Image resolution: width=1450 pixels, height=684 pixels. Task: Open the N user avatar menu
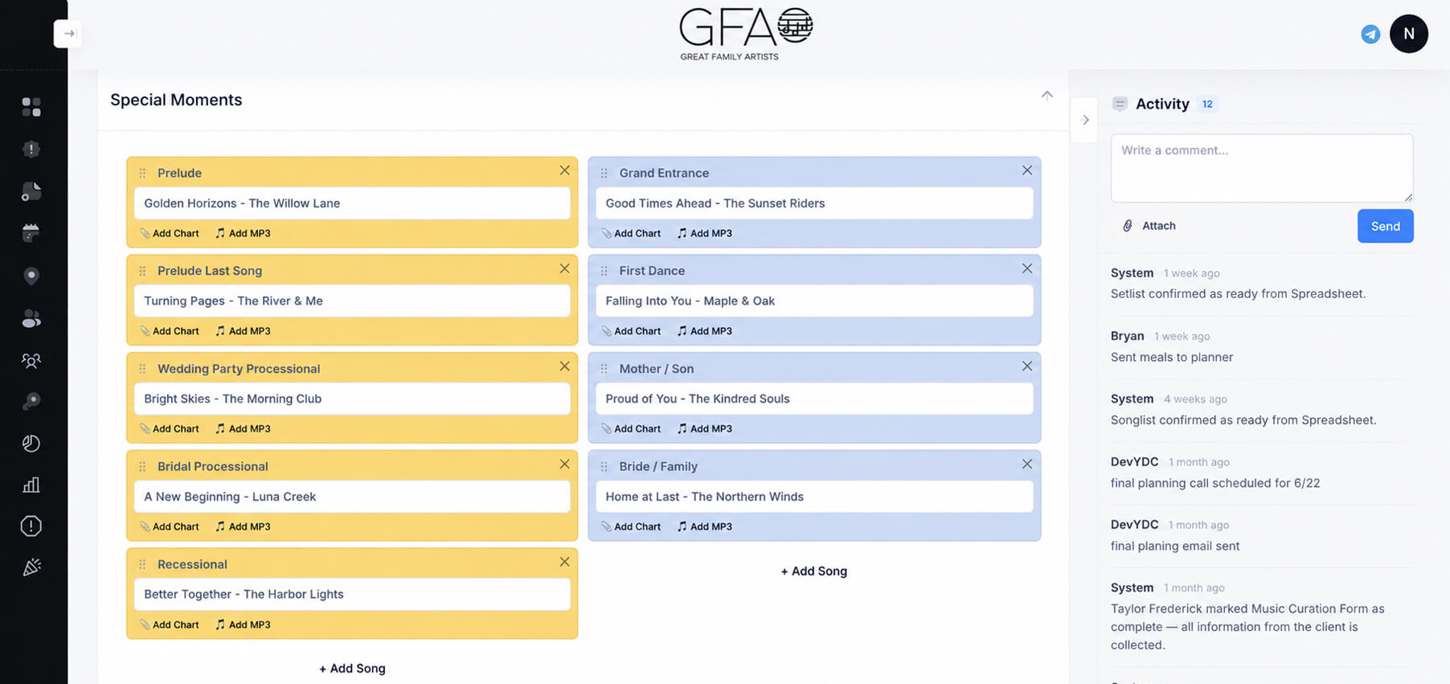(1409, 34)
